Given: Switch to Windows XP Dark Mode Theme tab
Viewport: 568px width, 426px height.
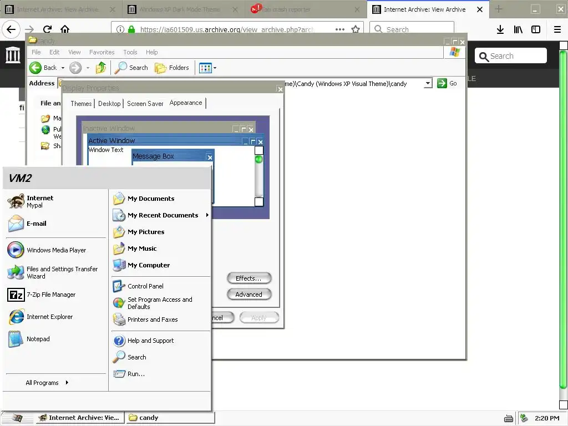Looking at the screenshot, I should click(x=184, y=9).
